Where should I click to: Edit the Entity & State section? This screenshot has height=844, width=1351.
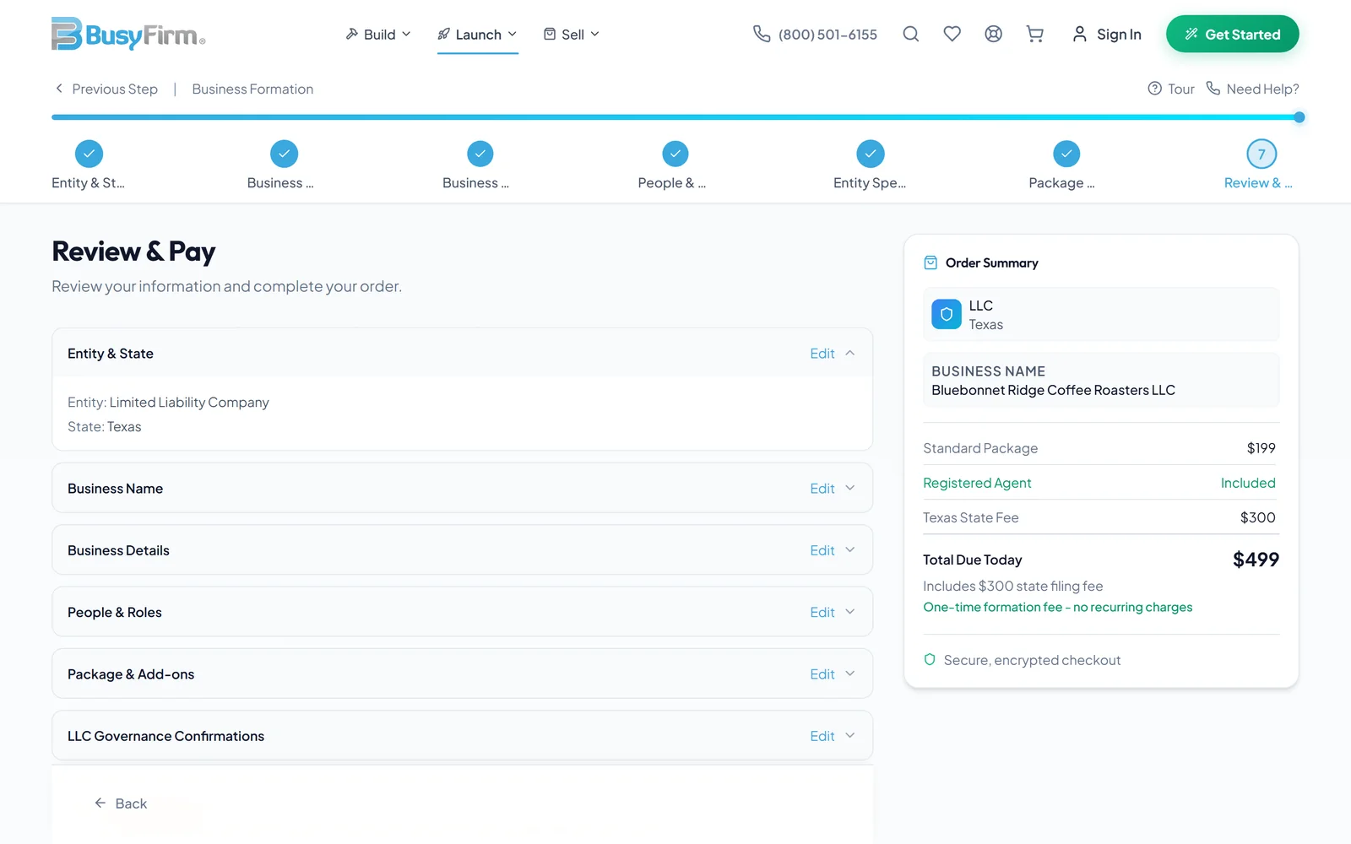(x=822, y=354)
